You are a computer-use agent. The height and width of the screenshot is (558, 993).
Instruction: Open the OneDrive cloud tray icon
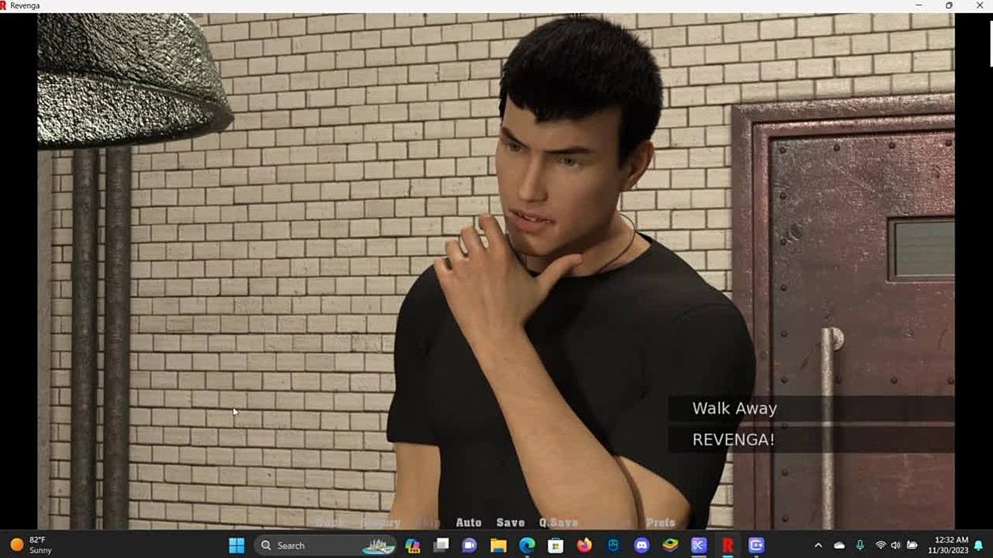839,546
